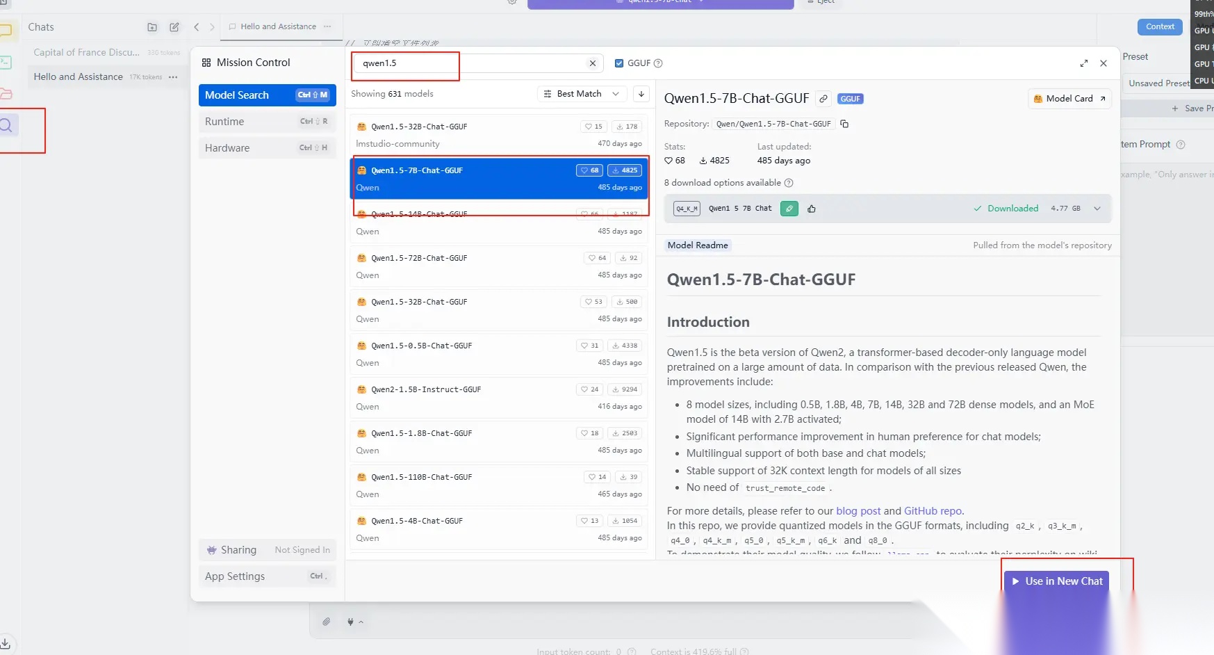The height and width of the screenshot is (655, 1214).
Task: Go forward with the right arrow
Action: pos(212,27)
